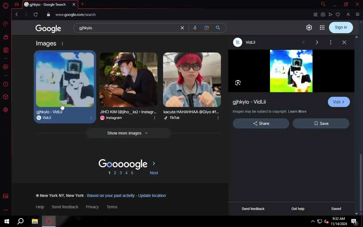Image resolution: width=363 pixels, height=227 pixels.
Task: Open the Opera GX main menu logo
Action: pyautogui.click(x=5, y=6)
